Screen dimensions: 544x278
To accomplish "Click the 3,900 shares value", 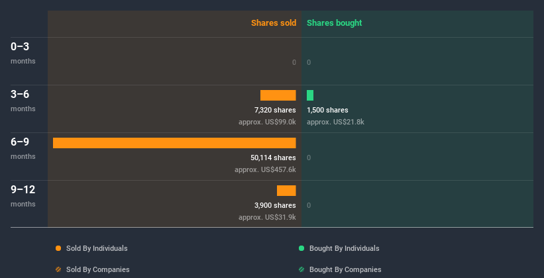I will pyautogui.click(x=275, y=206).
